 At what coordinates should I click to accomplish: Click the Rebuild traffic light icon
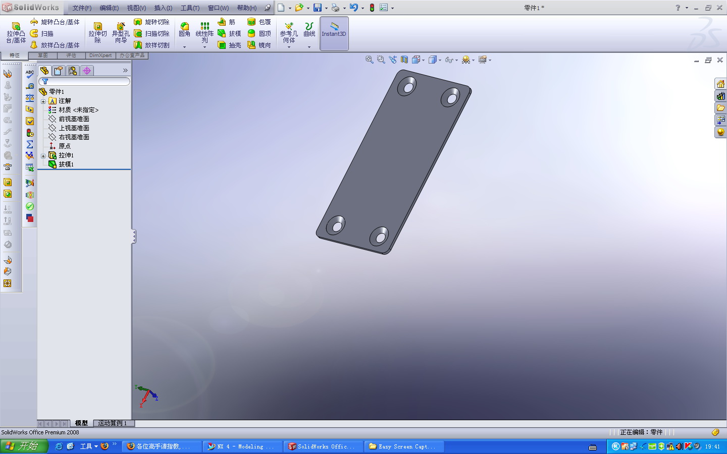pyautogui.click(x=372, y=8)
